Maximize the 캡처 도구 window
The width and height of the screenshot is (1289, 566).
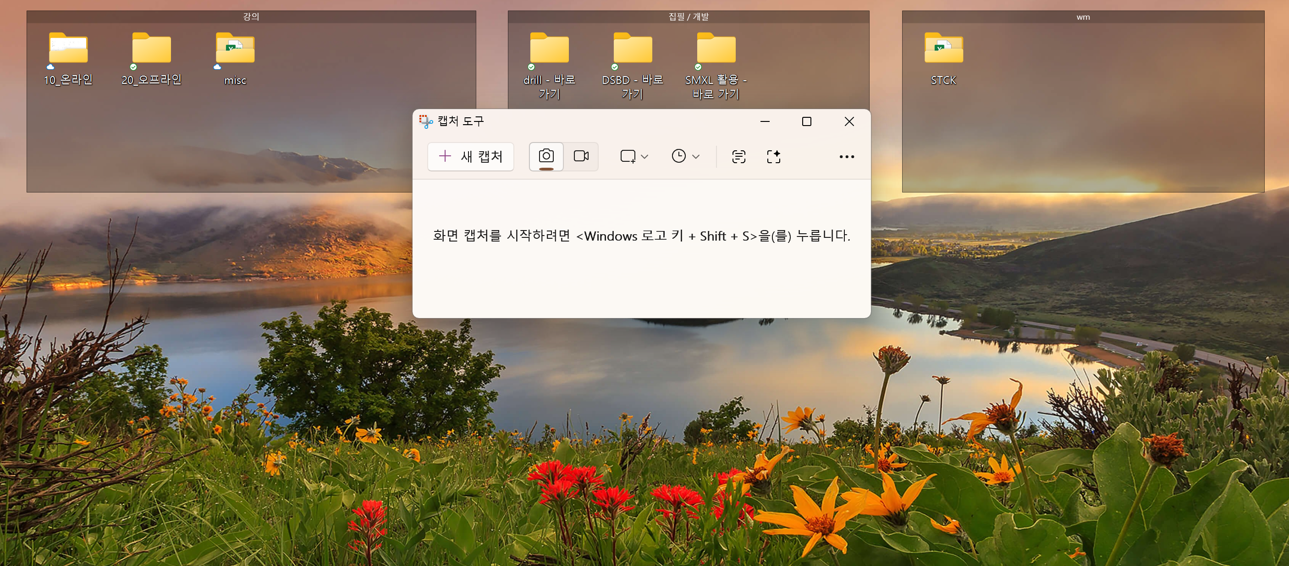click(x=806, y=121)
